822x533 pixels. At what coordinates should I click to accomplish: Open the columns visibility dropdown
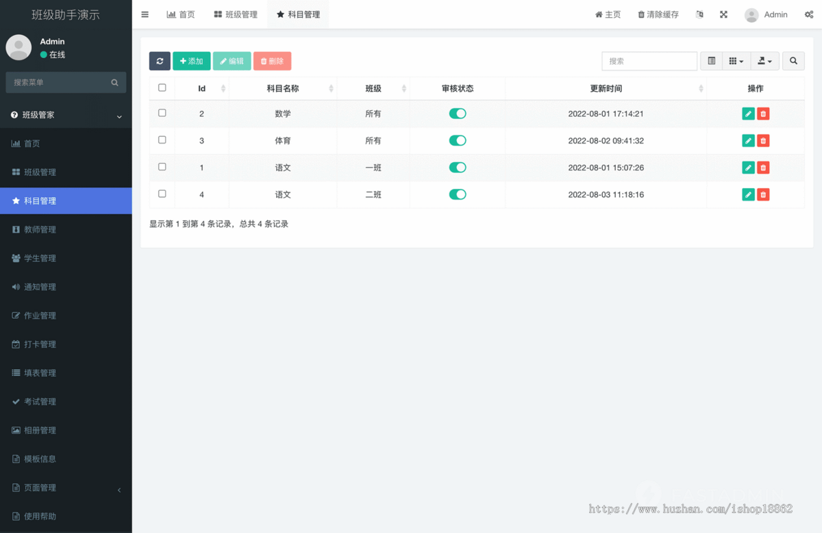[736, 61]
